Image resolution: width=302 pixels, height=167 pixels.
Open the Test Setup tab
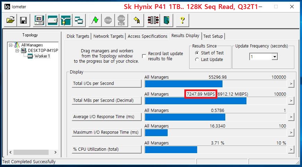point(213,36)
